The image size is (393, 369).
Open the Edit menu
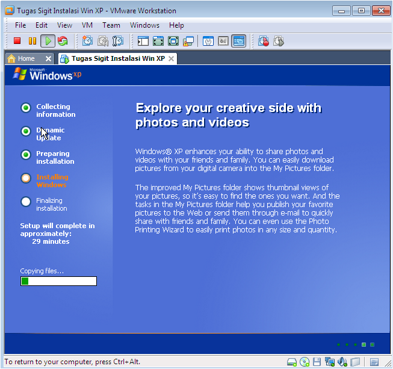[x=42, y=25]
